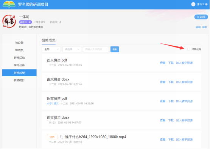
Task: Click 下载 for the 15:07:46 docx
Action: (x=171, y=82)
